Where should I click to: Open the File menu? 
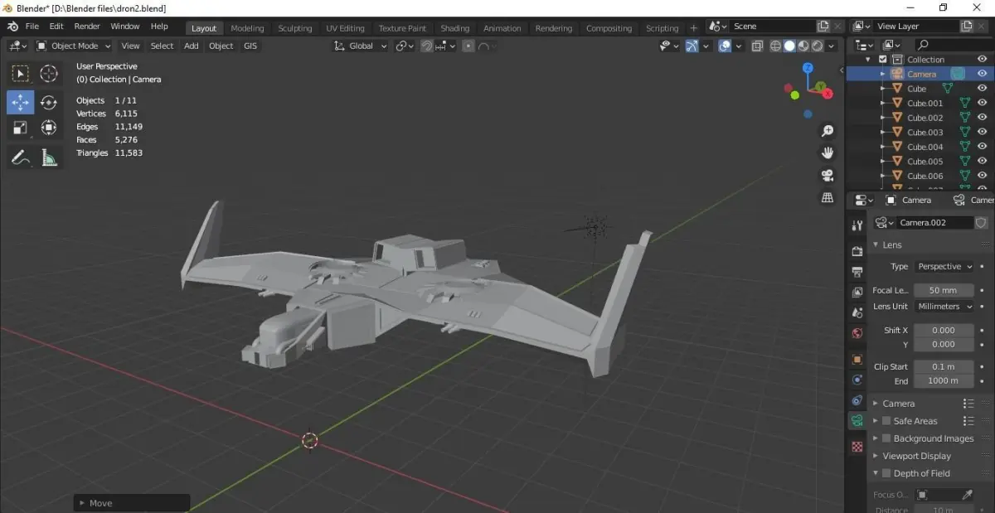tap(32, 27)
